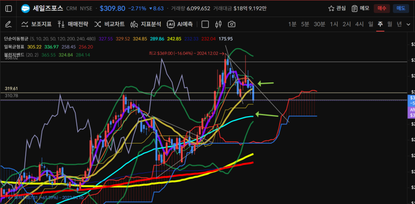The image size is (415, 204).
Task: Open 보조지표 indicators menu
Action: (x=37, y=25)
